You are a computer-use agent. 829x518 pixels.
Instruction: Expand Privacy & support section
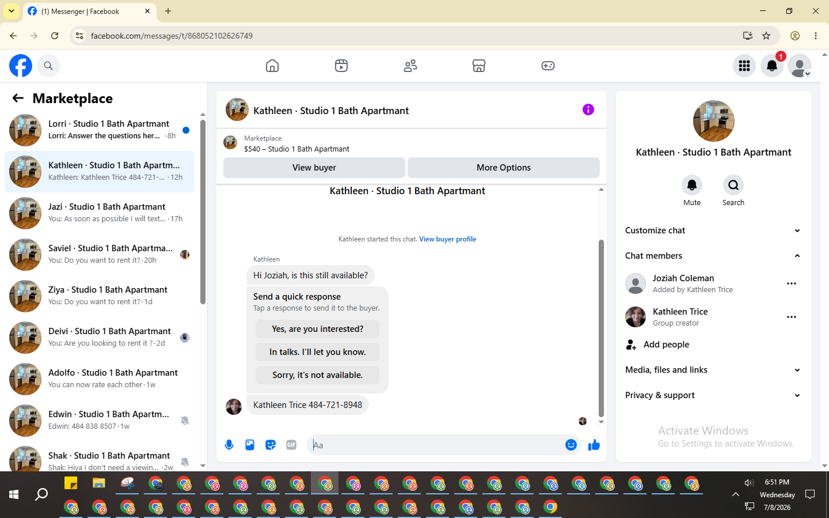(713, 395)
